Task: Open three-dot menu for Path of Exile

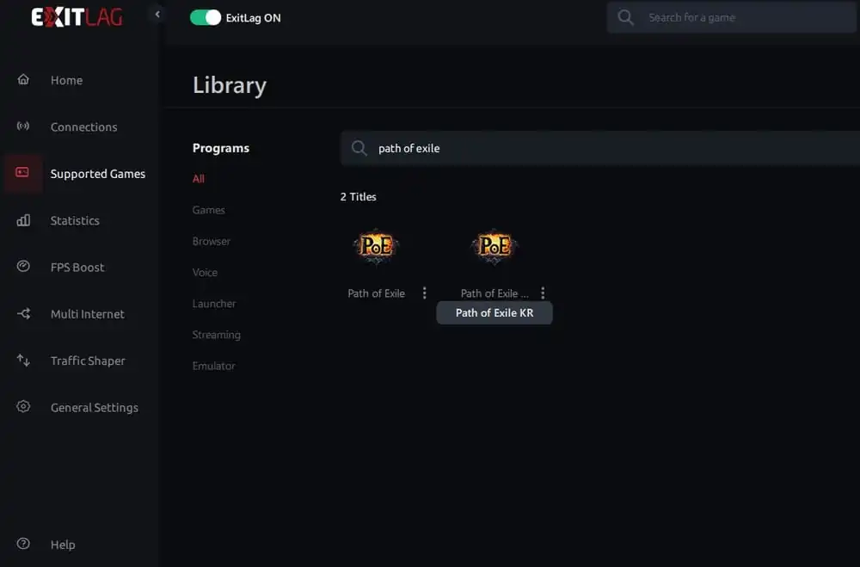Action: tap(425, 293)
